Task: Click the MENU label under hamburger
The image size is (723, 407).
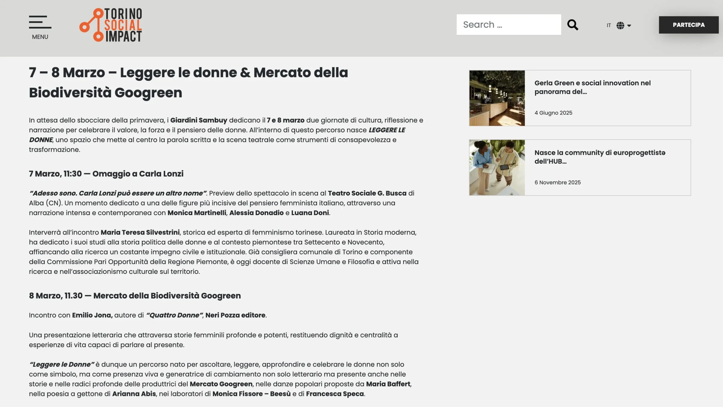Action: tap(40, 37)
